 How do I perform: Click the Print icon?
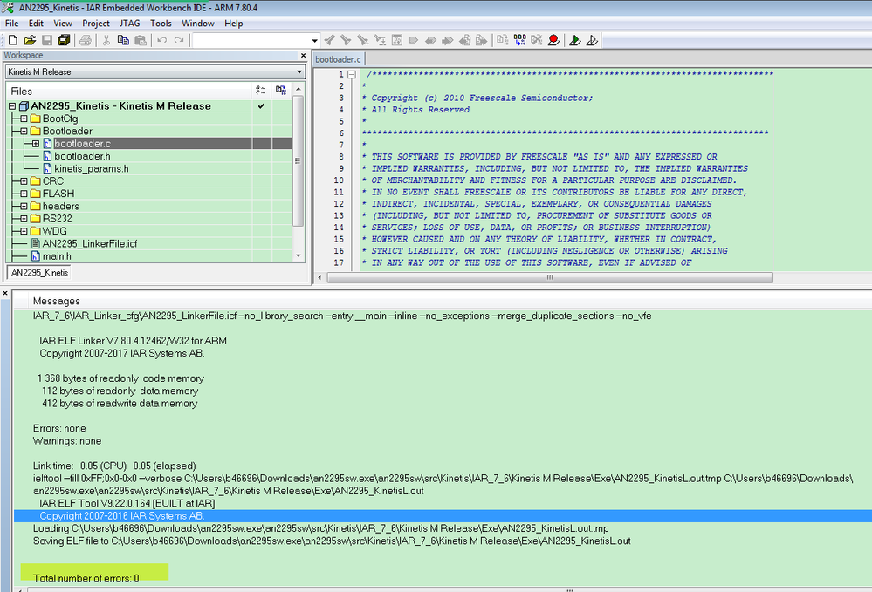pos(85,40)
